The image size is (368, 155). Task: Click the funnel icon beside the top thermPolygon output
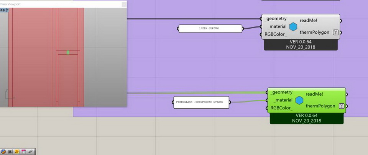point(335,33)
